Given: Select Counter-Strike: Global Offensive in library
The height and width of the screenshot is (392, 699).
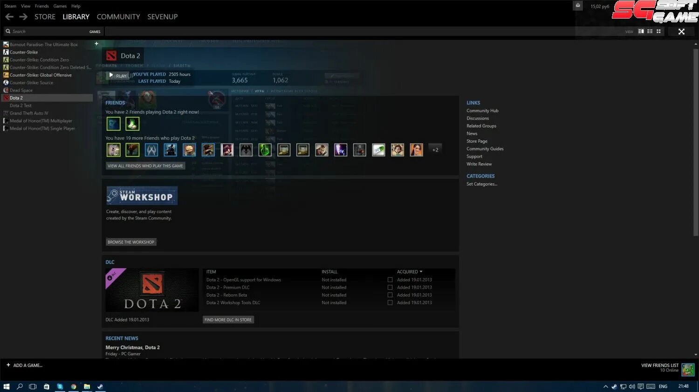Looking at the screenshot, I should pyautogui.click(x=41, y=75).
